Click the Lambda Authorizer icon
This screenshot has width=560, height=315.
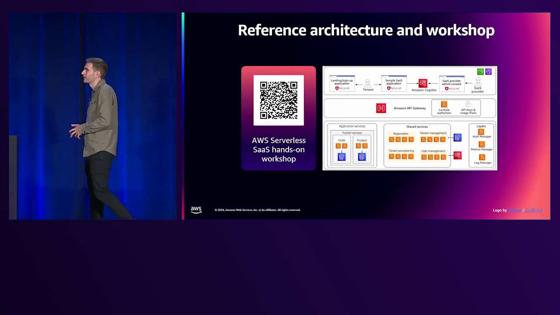pyautogui.click(x=444, y=105)
